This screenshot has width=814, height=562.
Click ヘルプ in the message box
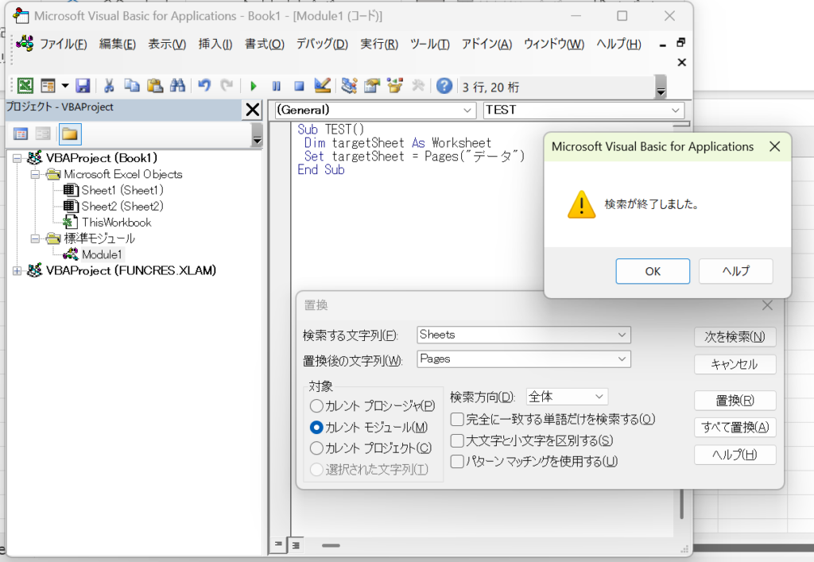coord(735,271)
